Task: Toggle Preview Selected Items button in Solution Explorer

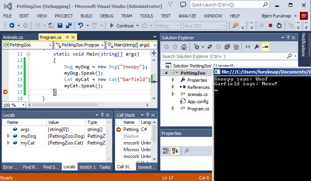Action: click(265, 47)
